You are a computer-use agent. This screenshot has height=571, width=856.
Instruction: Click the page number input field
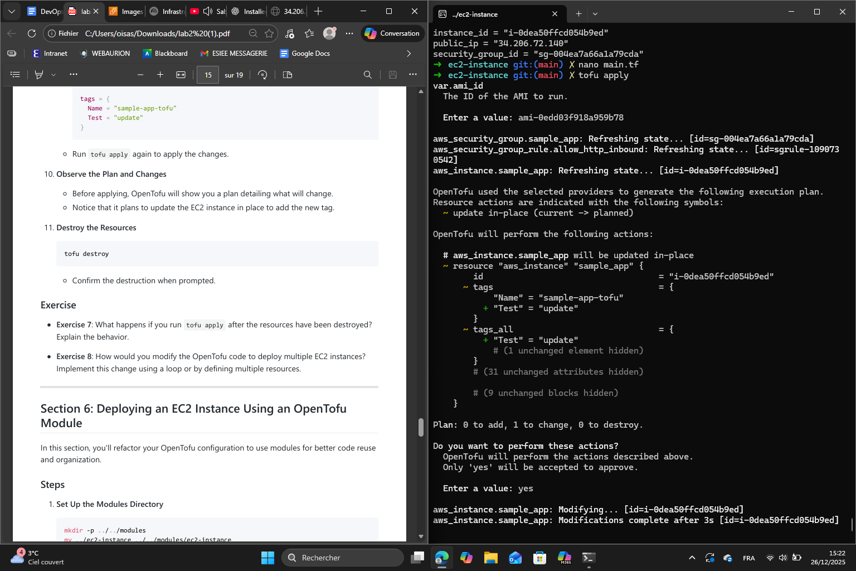(x=208, y=75)
